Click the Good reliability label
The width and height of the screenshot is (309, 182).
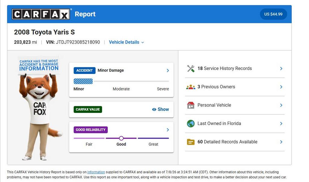tap(121, 144)
